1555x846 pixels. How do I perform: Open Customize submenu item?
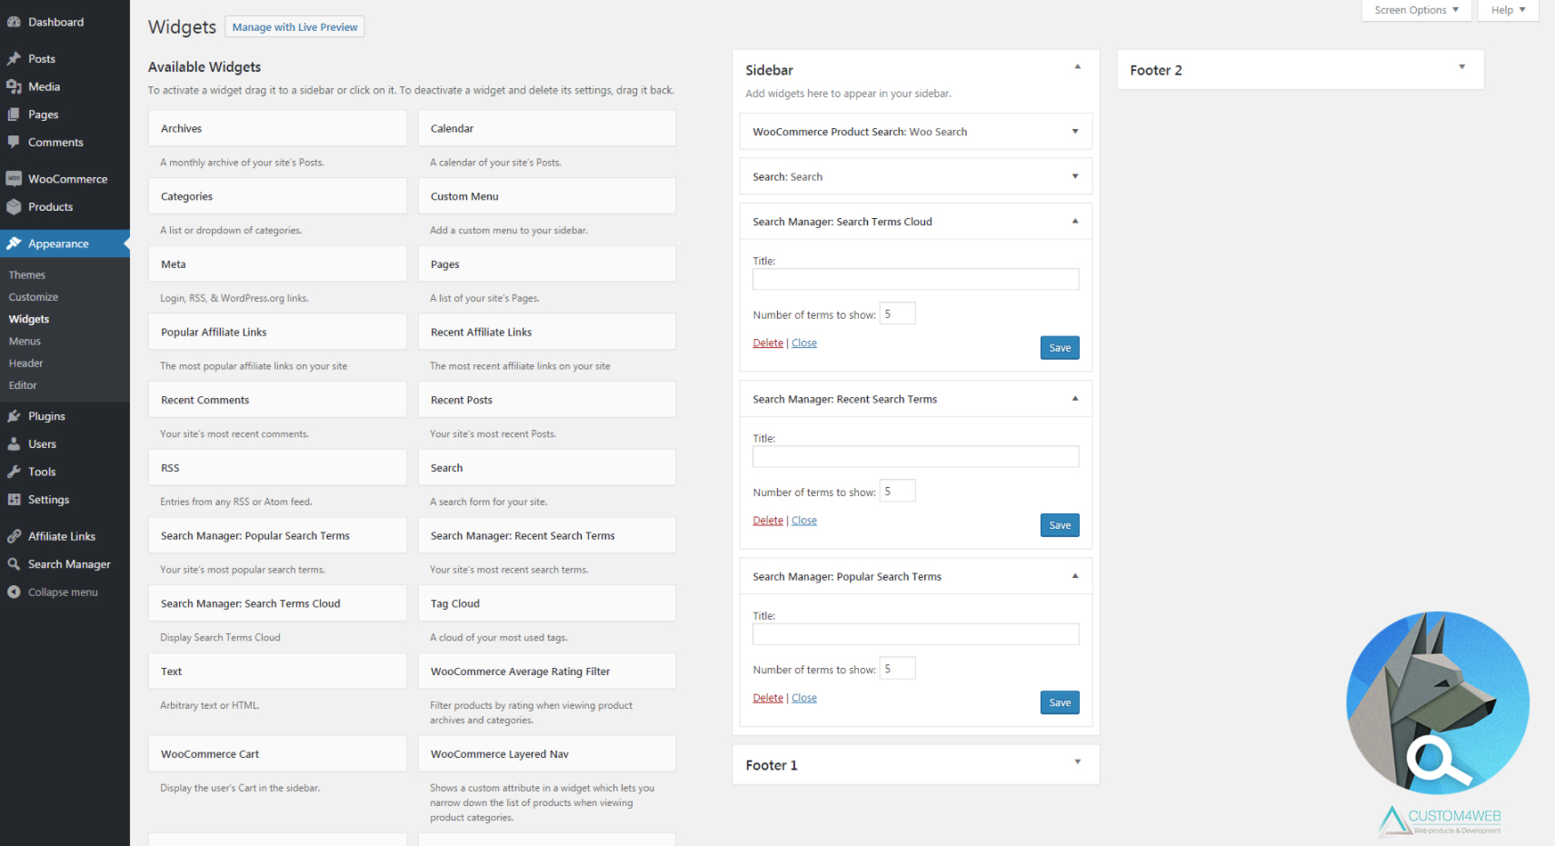[34, 297]
